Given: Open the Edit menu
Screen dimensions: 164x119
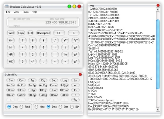Looking at the screenshot, I should point(8,12).
